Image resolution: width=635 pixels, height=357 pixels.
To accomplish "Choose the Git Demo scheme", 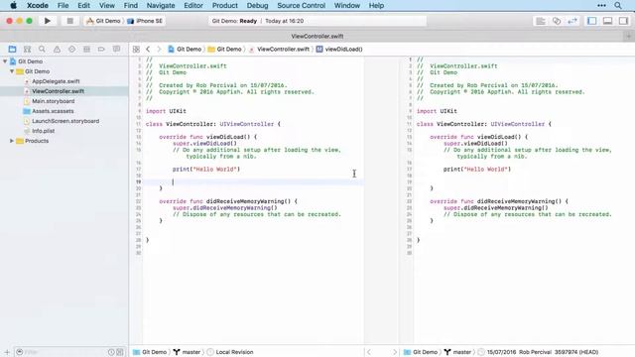I will pos(103,21).
